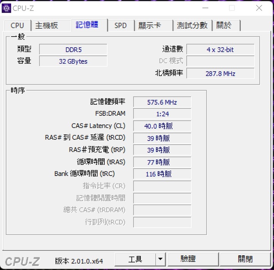Screen dimensions: 274x270
Task: Click the 4 x 32-bit channel field
Action: 220,50
